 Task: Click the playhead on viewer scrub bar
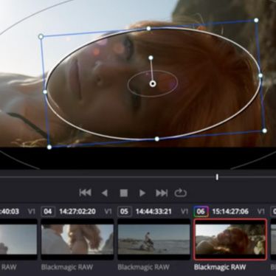217,177
